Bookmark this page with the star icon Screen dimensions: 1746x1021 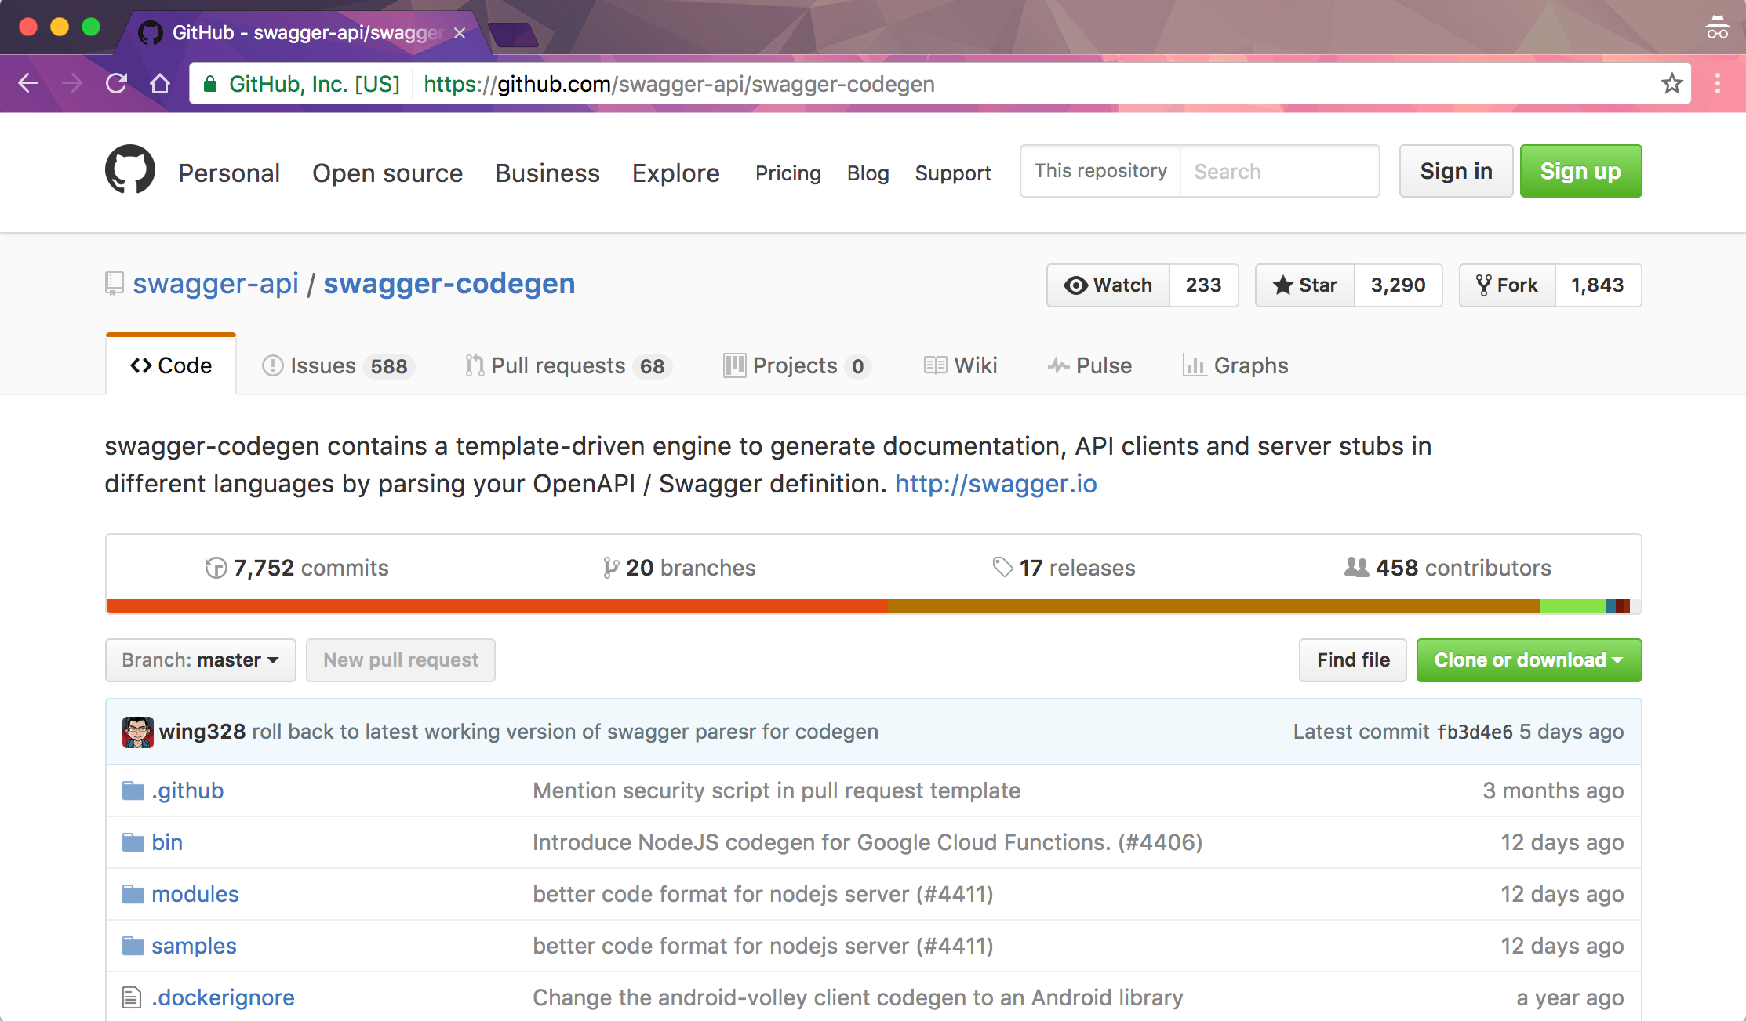click(1671, 83)
